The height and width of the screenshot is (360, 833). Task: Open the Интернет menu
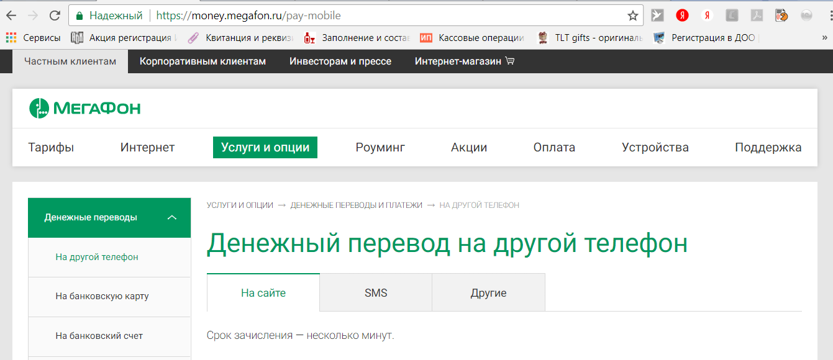(x=147, y=148)
